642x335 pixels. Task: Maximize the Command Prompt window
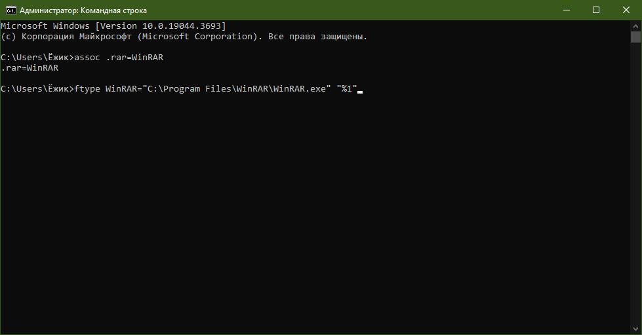point(596,10)
